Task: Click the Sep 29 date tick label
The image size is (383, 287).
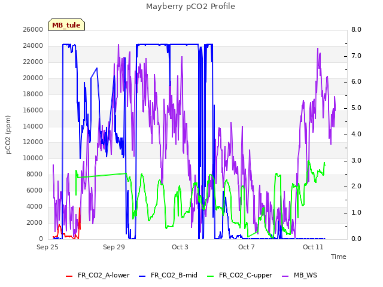Action: pyautogui.click(x=114, y=247)
